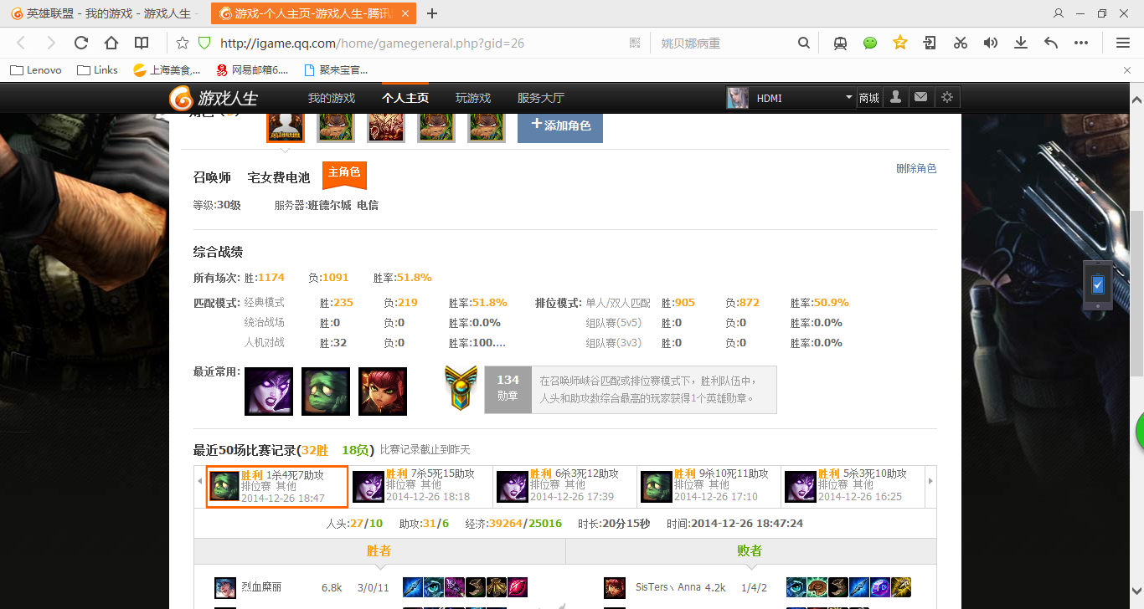Click the login toolbar icon
The width and height of the screenshot is (1144, 609).
pos(930,43)
